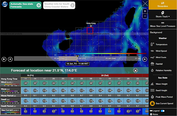Toggle the Streamline overlay
Screen dimensions: 177x116
(163, 5)
